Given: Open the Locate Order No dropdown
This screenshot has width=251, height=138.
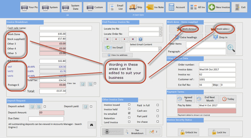Looking at the screenshot, I should coord(160,34).
